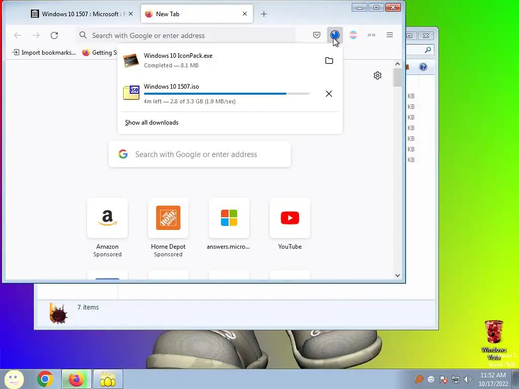Open Save to Pocket icon

[316, 35]
